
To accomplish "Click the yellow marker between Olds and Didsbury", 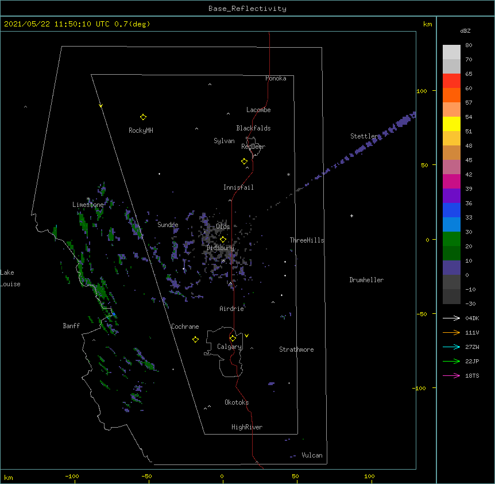I will tap(223, 239).
